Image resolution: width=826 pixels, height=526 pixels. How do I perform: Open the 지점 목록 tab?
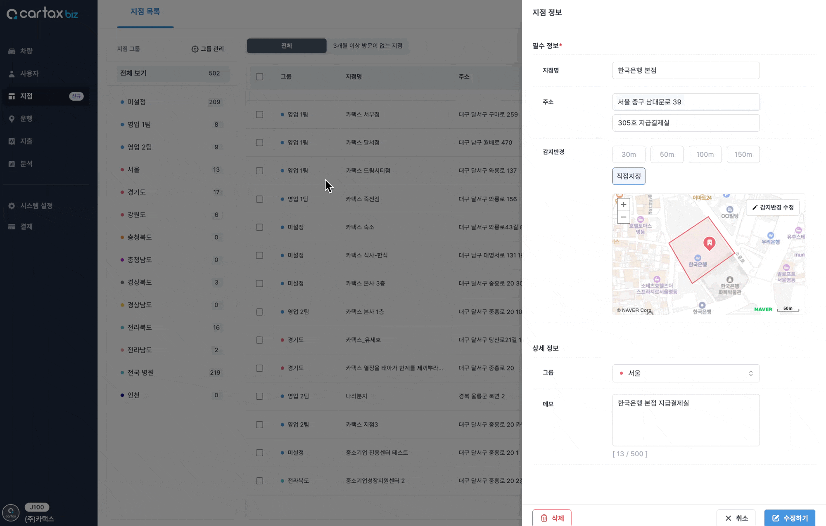[x=145, y=12]
